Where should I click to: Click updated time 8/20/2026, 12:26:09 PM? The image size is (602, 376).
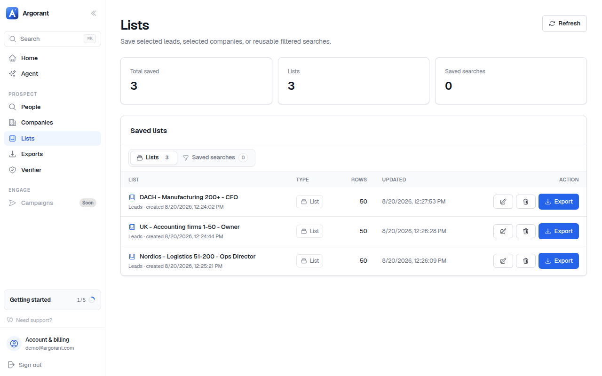click(x=414, y=261)
